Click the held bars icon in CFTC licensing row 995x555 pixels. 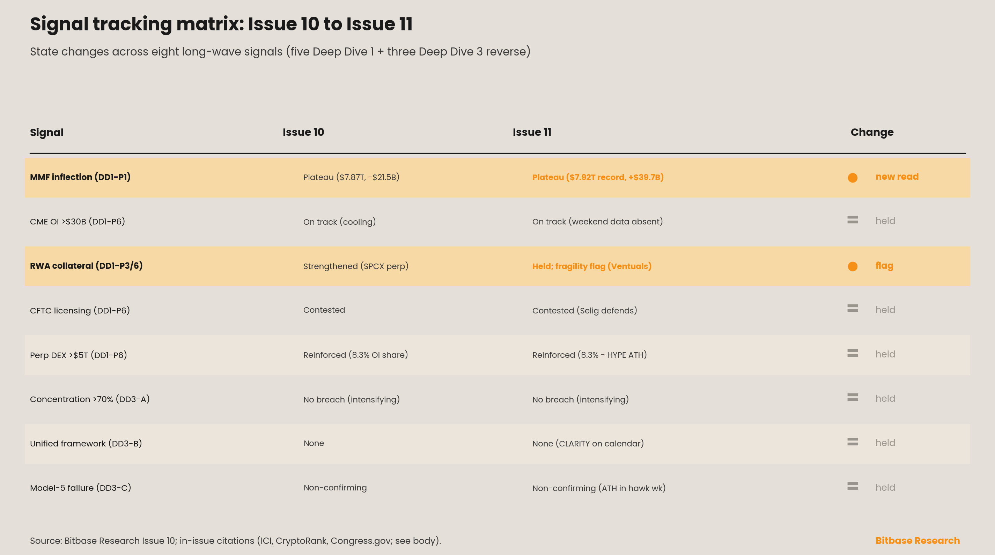(853, 308)
